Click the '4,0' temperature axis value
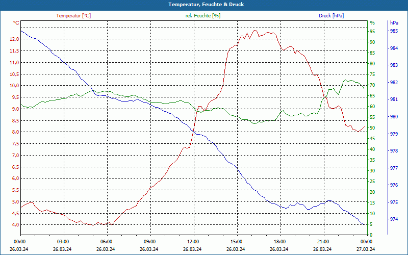 coord(15,225)
